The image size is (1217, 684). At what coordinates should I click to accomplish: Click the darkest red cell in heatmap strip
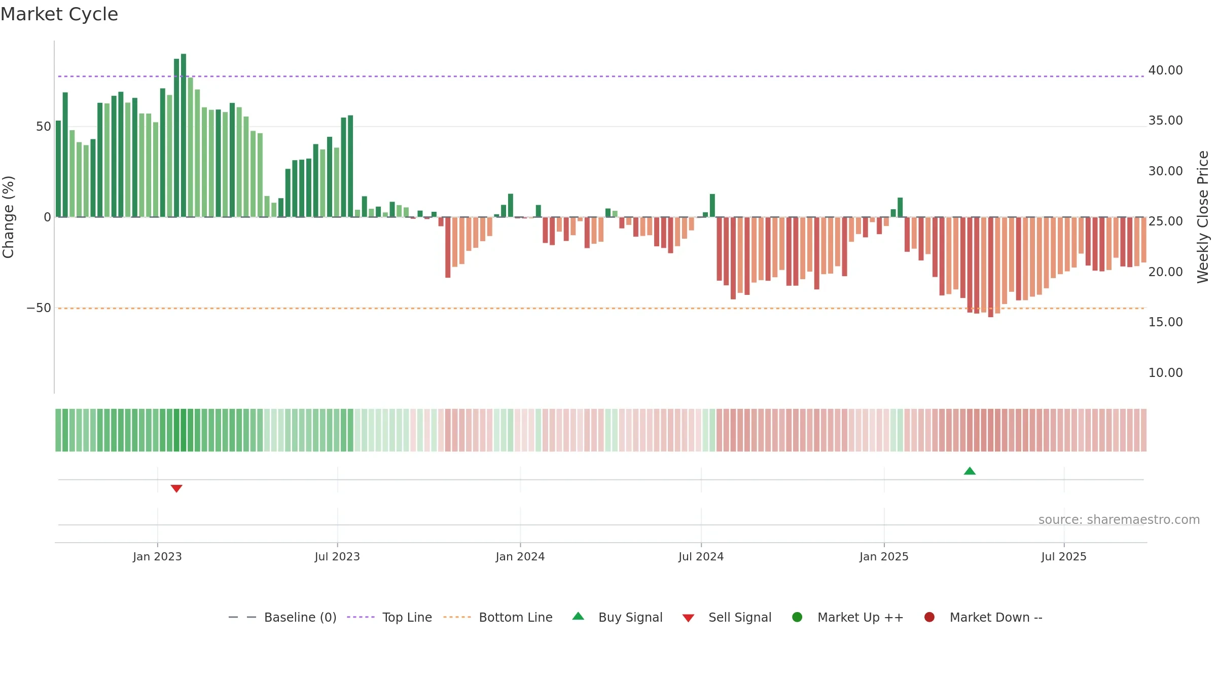tap(991, 430)
